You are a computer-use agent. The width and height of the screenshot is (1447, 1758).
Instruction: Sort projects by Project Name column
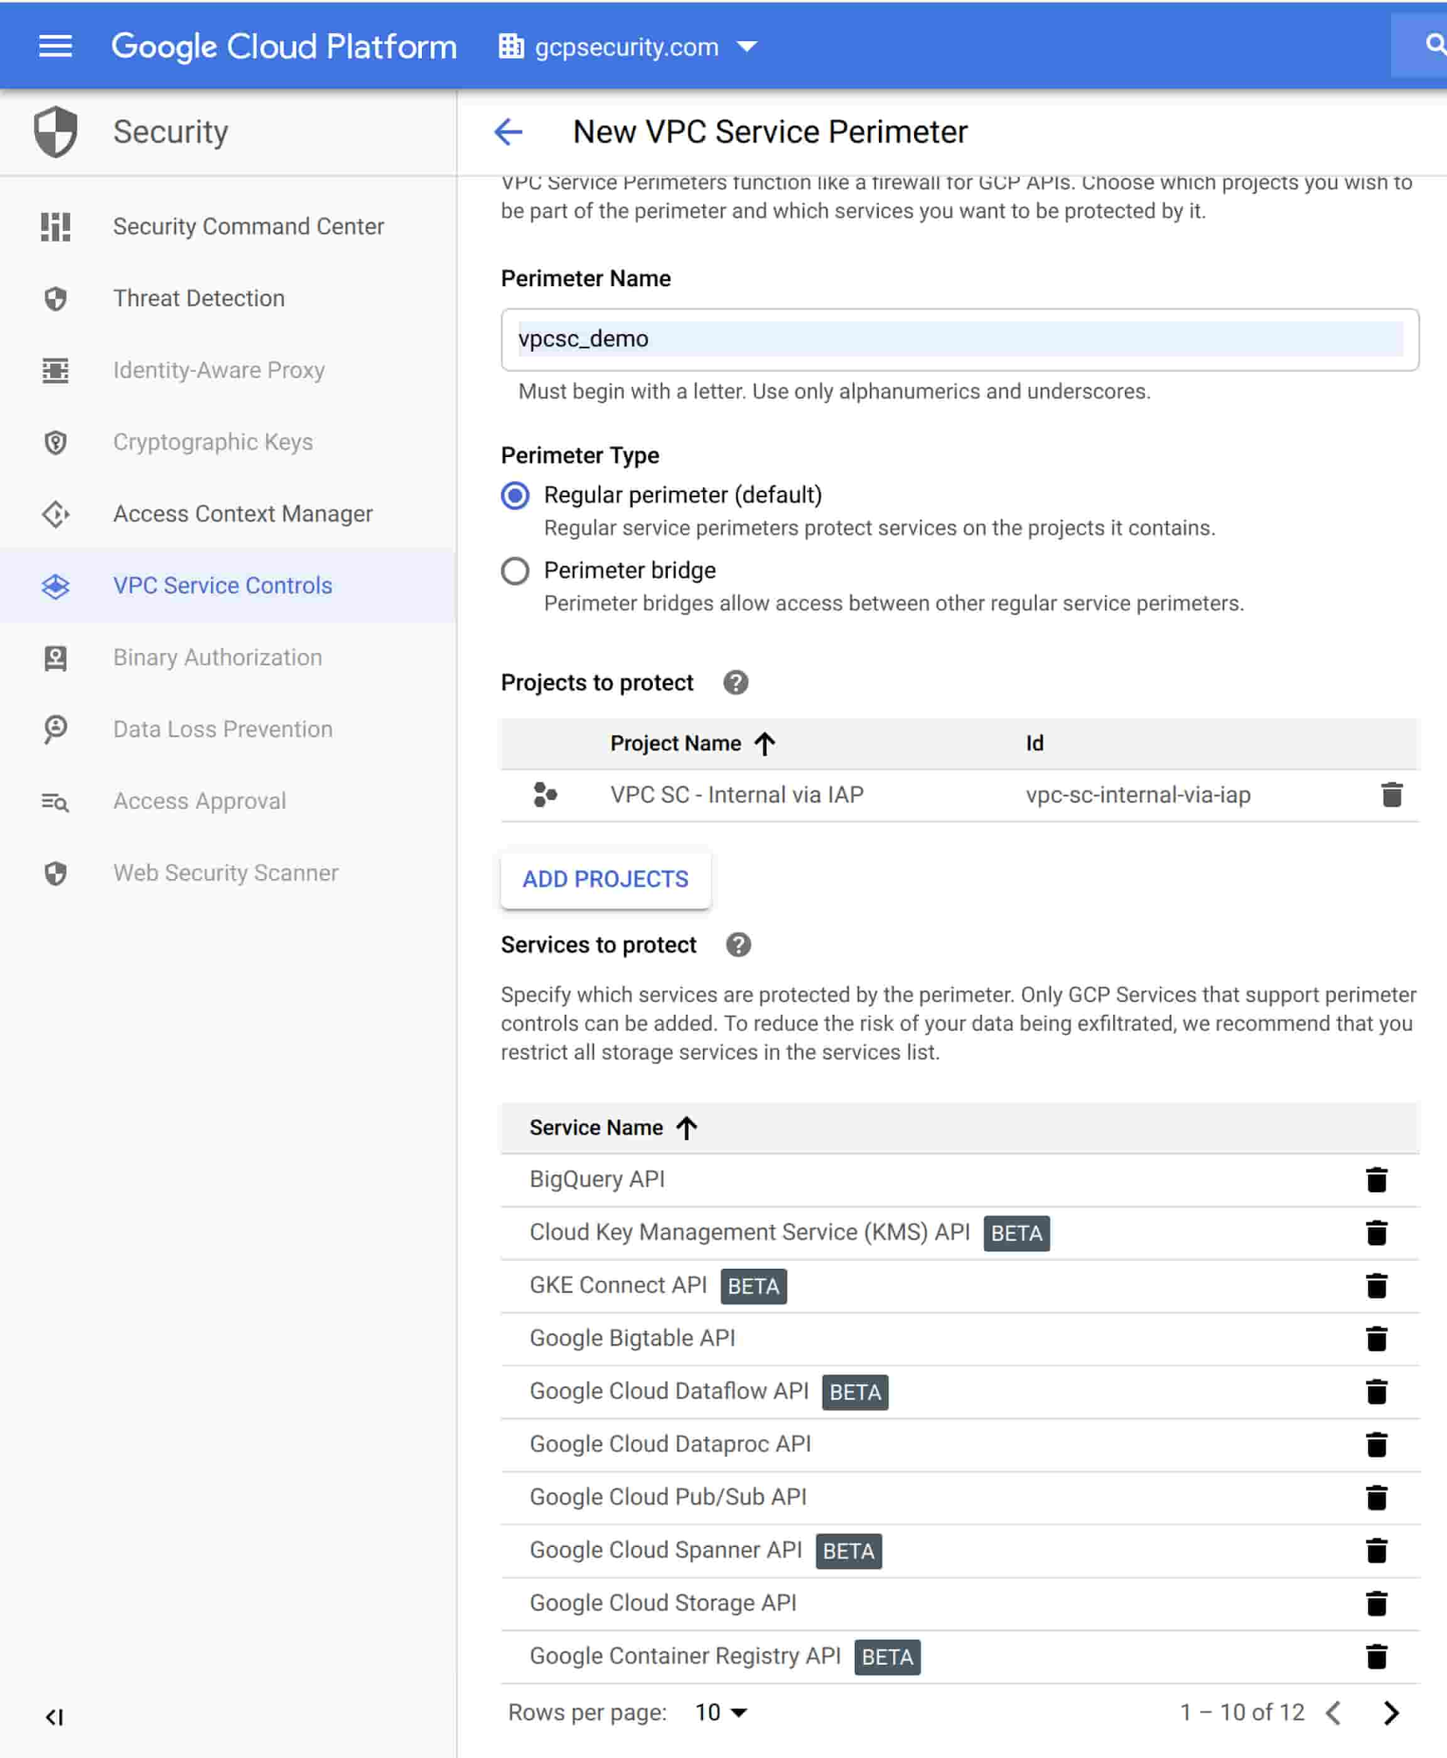[692, 742]
